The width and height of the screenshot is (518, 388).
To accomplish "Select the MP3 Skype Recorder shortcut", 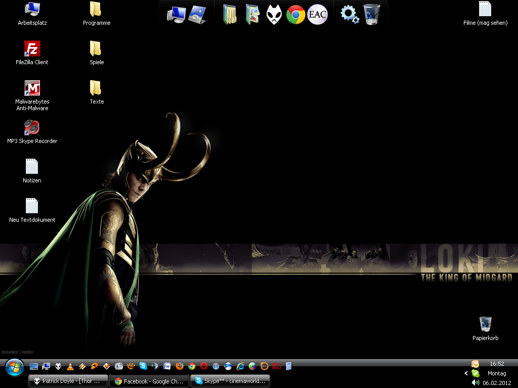I will (x=32, y=132).
